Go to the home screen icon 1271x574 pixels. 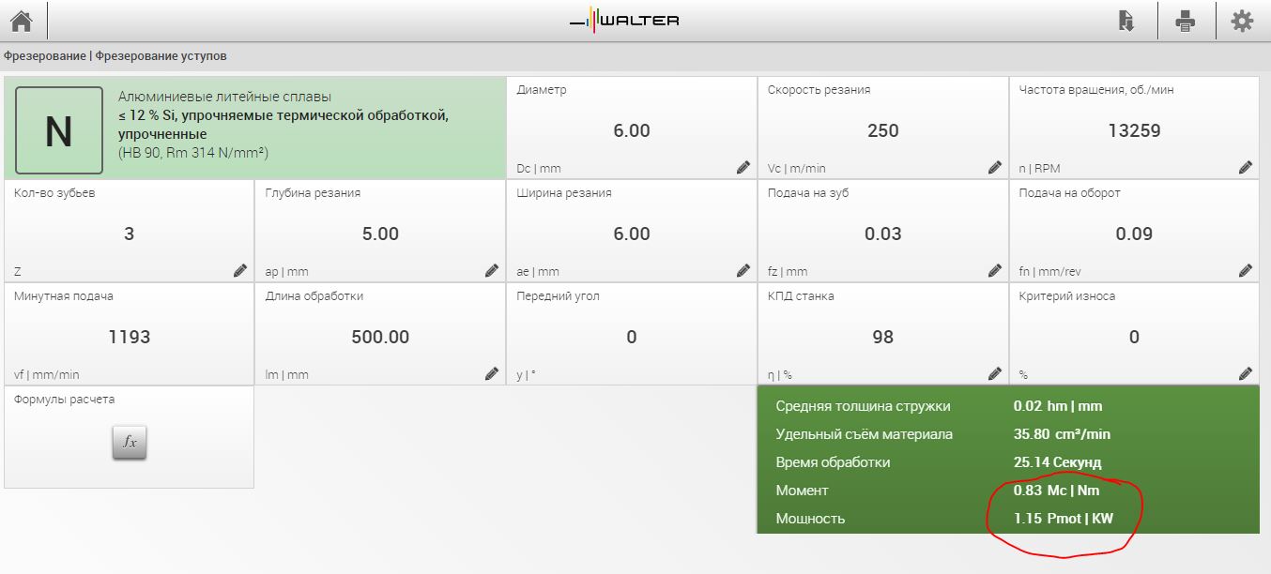click(x=21, y=21)
